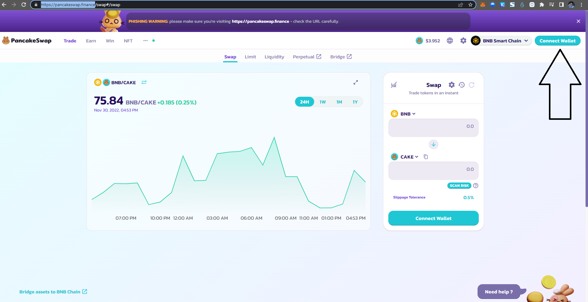Screen dimensions: 588x302
Task: Select the 1W chart timeframe
Action: click(322, 102)
